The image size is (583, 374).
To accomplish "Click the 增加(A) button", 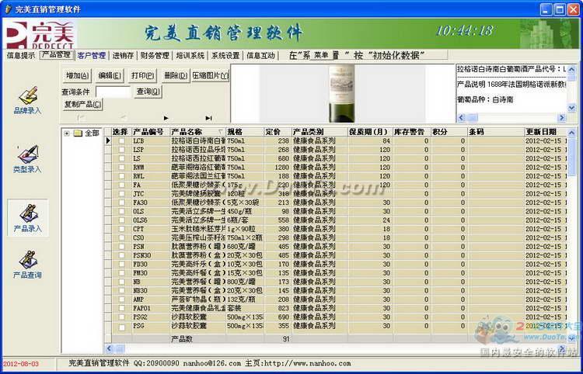I will (x=77, y=76).
